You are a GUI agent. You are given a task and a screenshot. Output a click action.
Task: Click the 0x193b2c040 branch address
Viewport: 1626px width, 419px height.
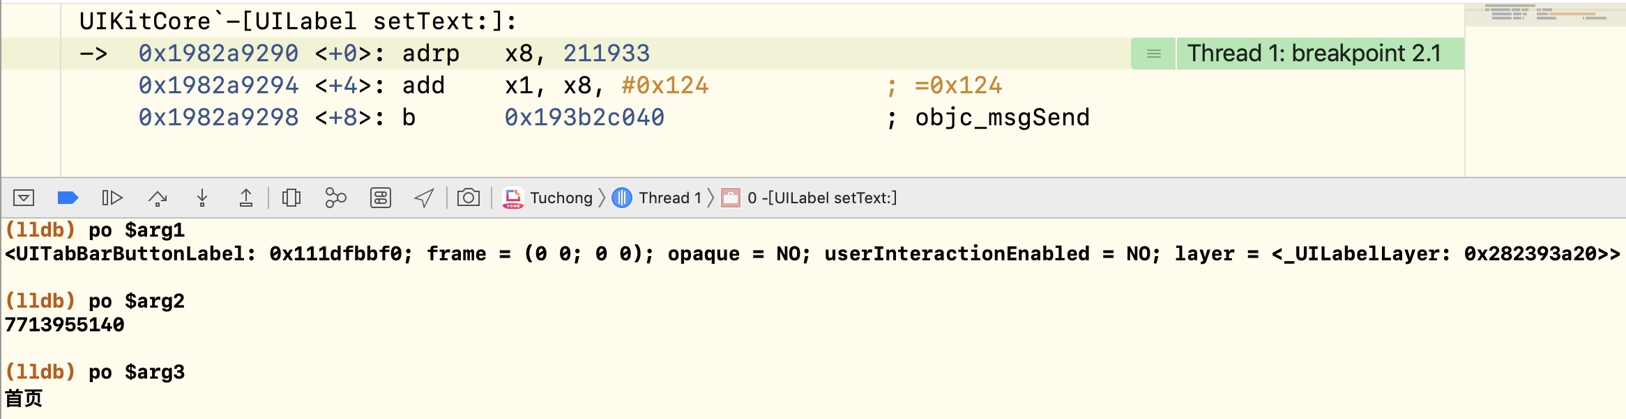click(584, 118)
